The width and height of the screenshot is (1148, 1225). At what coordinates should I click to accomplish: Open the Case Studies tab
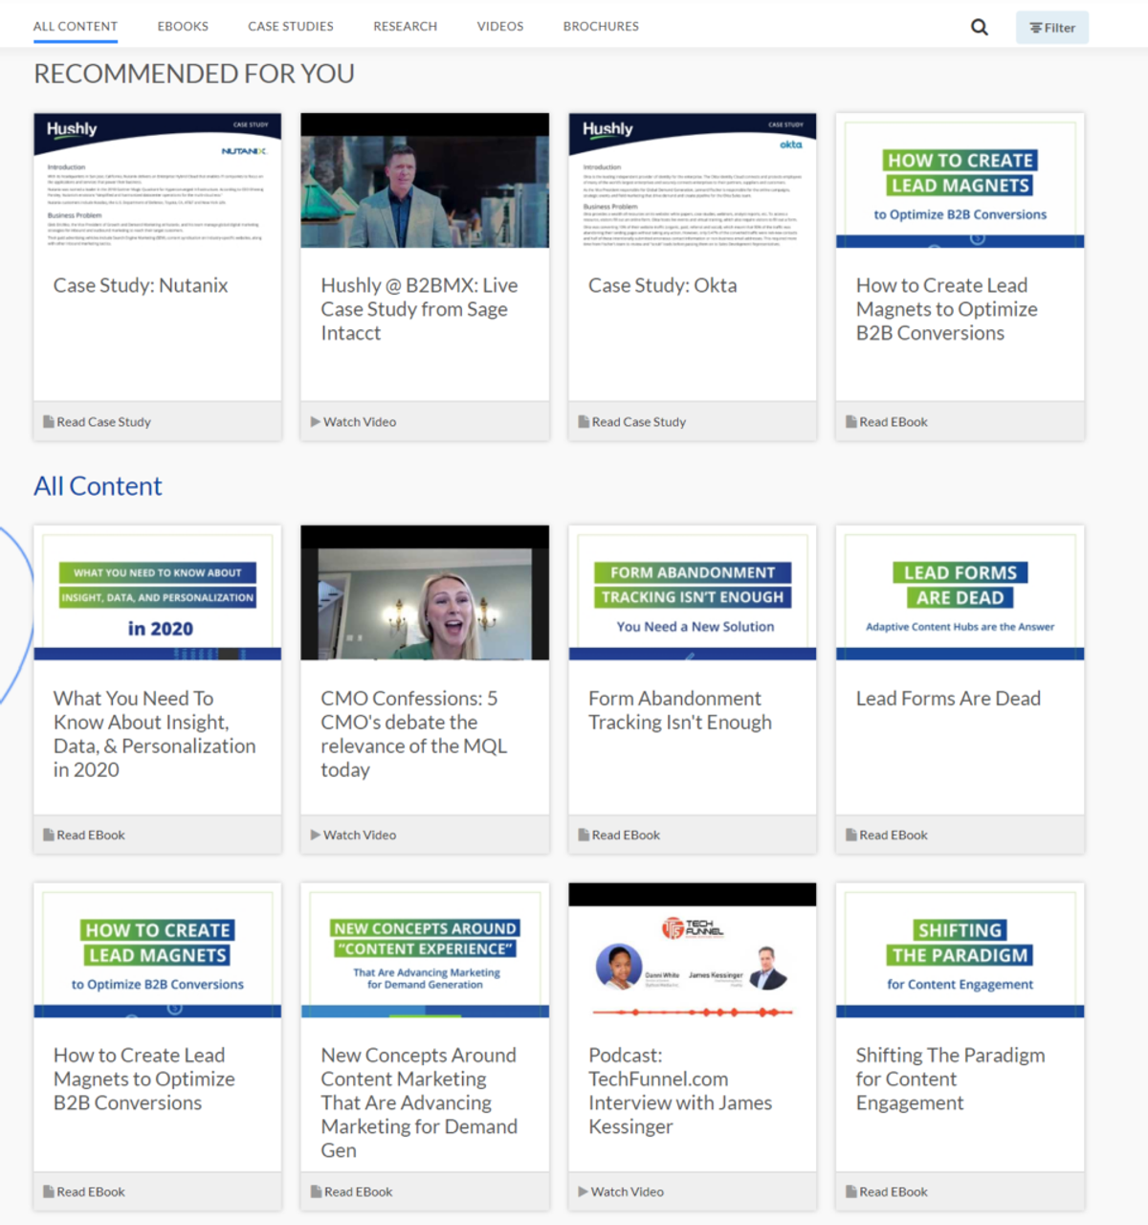(291, 26)
